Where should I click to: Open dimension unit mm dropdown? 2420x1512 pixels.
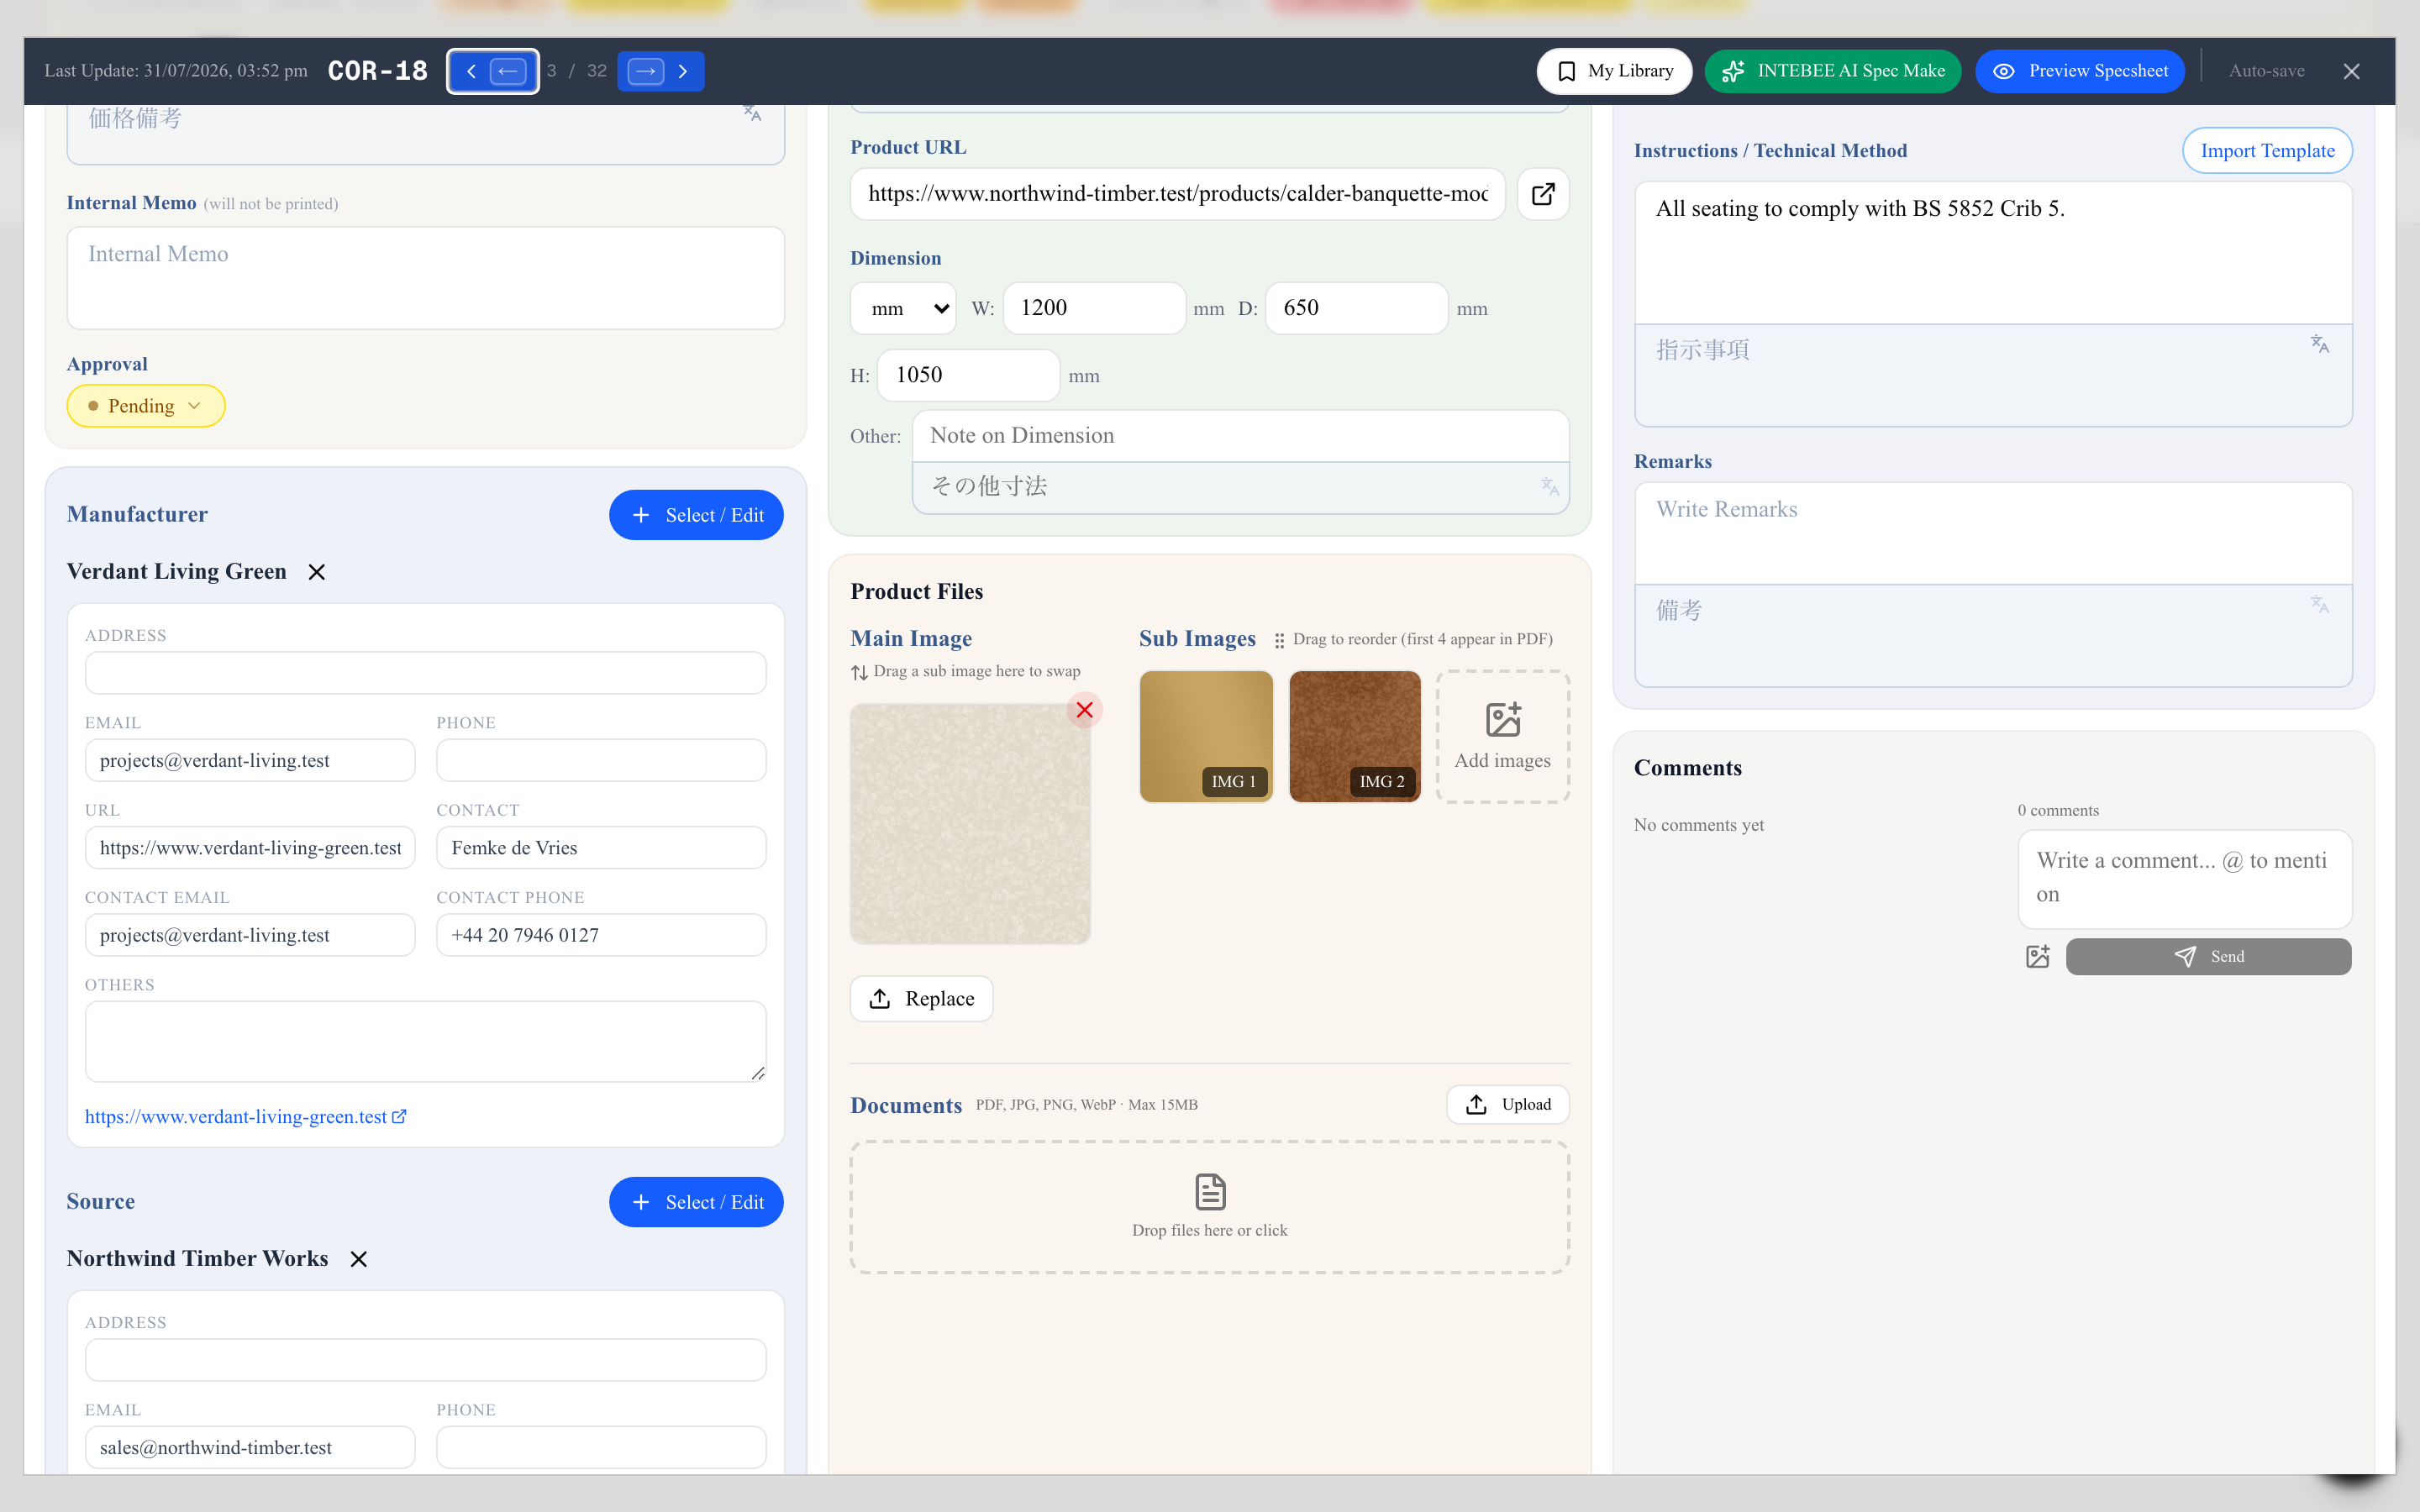point(903,308)
